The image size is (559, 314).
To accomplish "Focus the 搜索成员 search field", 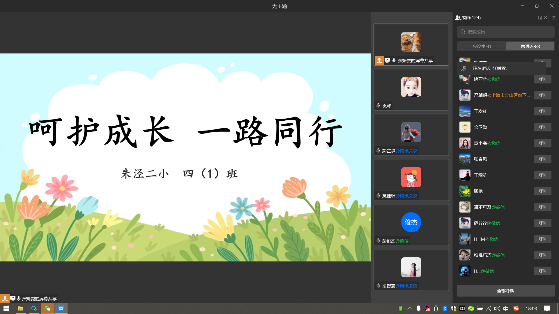I will (506, 32).
